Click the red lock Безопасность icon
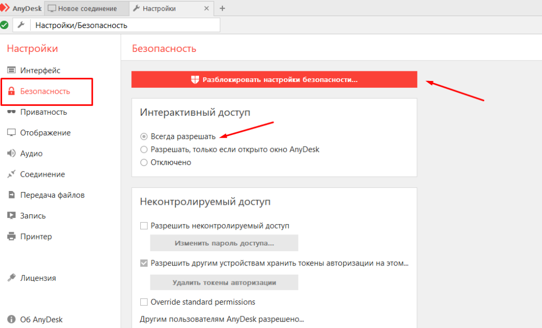 [x=12, y=91]
